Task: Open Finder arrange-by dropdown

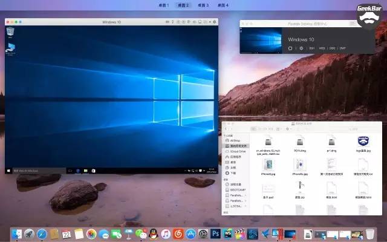Action: click(279, 129)
